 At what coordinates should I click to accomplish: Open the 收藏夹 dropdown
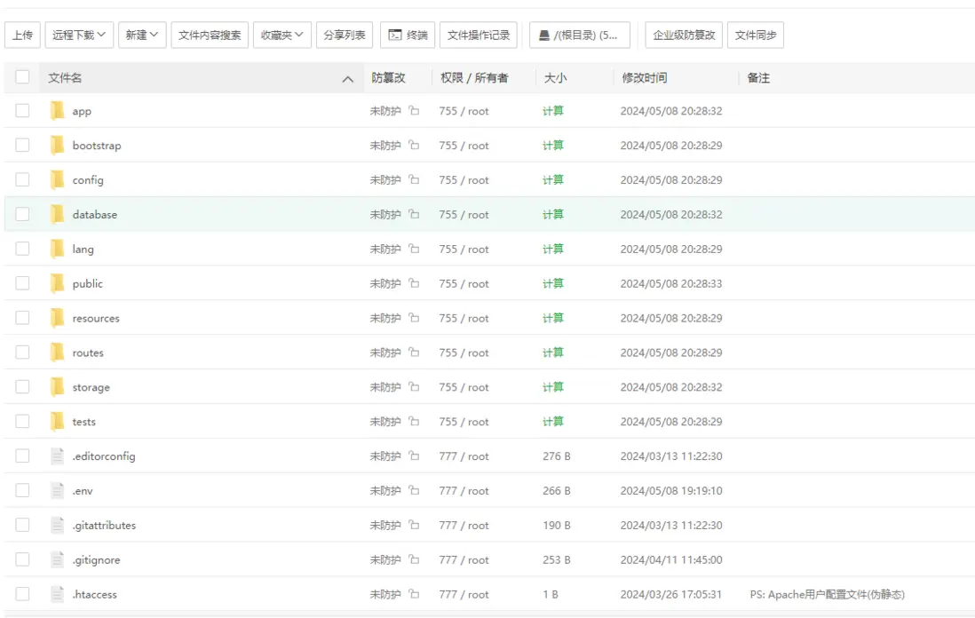281,36
